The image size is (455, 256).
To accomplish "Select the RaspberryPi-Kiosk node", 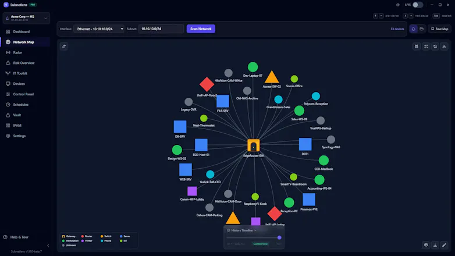I will click(x=255, y=197).
